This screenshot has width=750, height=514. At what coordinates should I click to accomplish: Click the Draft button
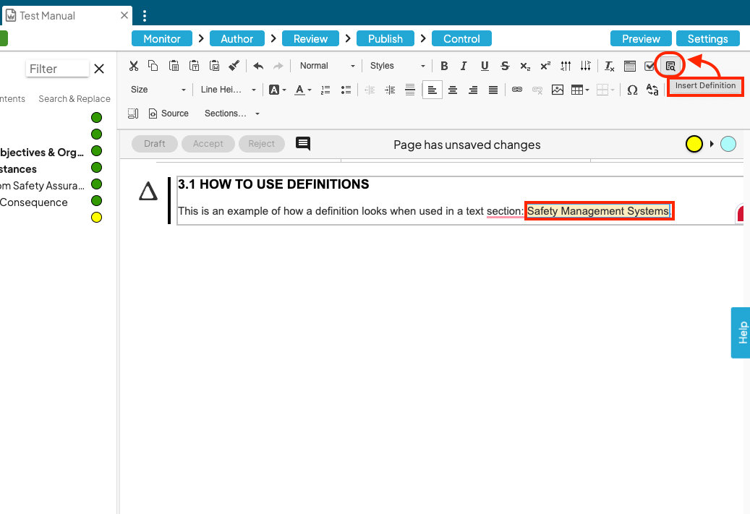tap(155, 143)
